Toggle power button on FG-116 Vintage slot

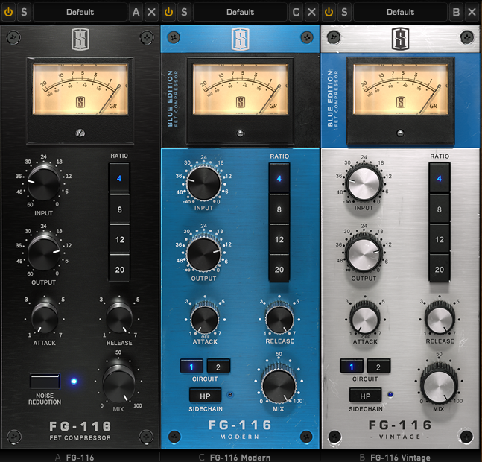329,12
